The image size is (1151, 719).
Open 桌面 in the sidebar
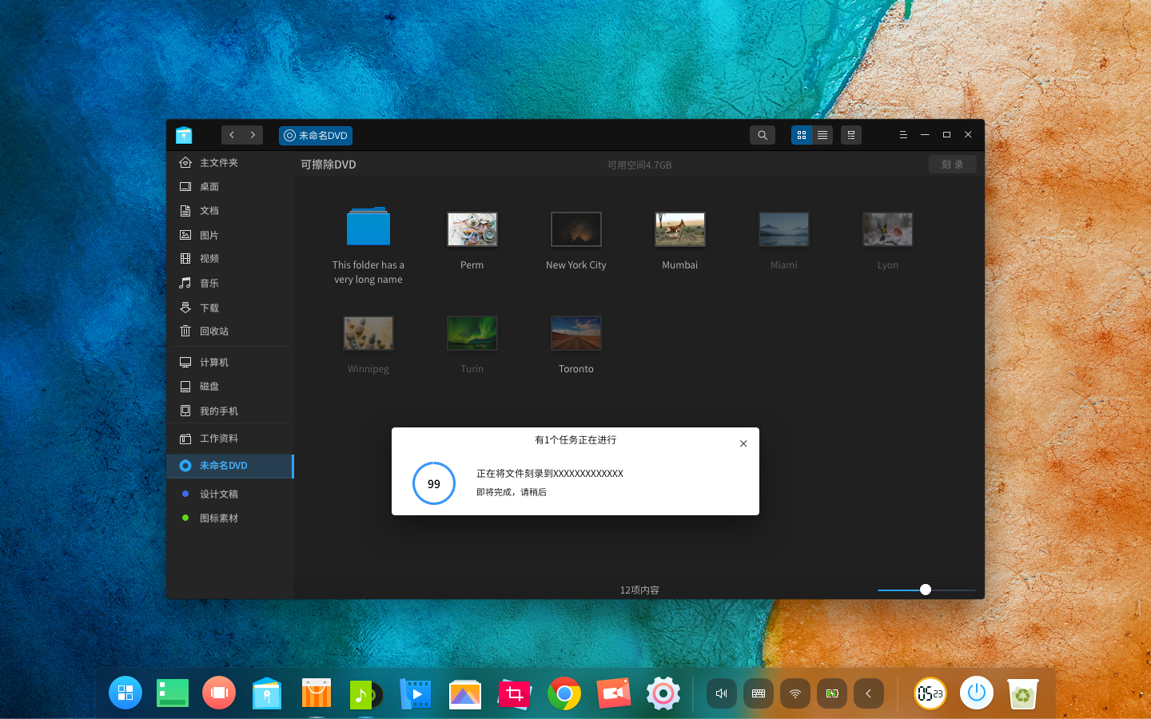(230, 186)
